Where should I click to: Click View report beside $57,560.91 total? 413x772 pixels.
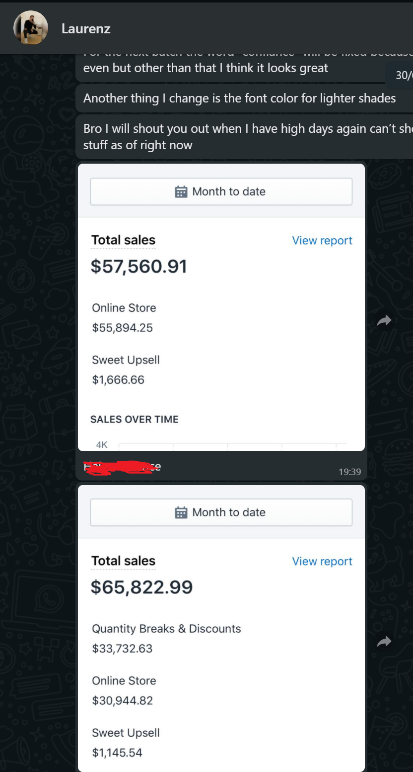click(x=322, y=240)
